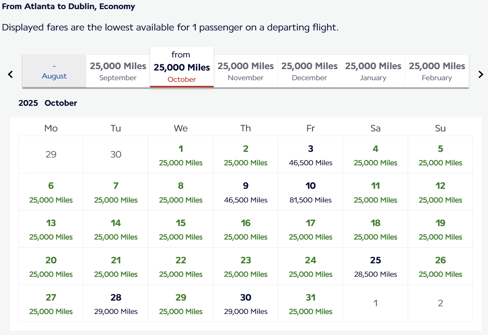Select October 19 with 25,000 Miles fare
Viewport: 488px width, 335px height.
[x=440, y=229]
